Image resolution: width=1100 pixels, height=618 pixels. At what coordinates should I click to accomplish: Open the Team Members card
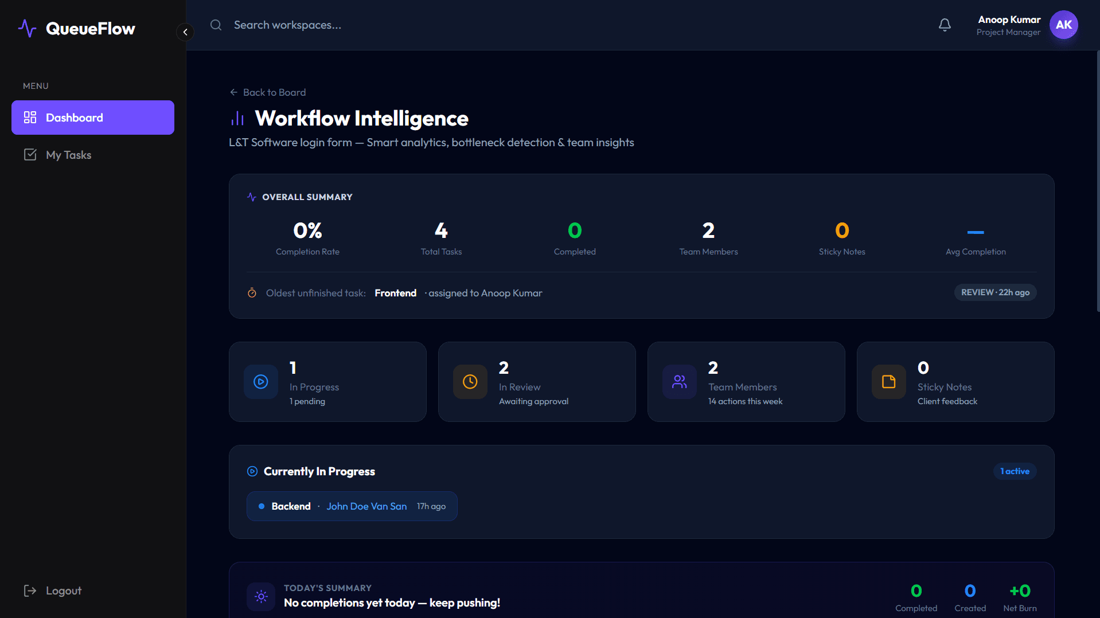746,382
